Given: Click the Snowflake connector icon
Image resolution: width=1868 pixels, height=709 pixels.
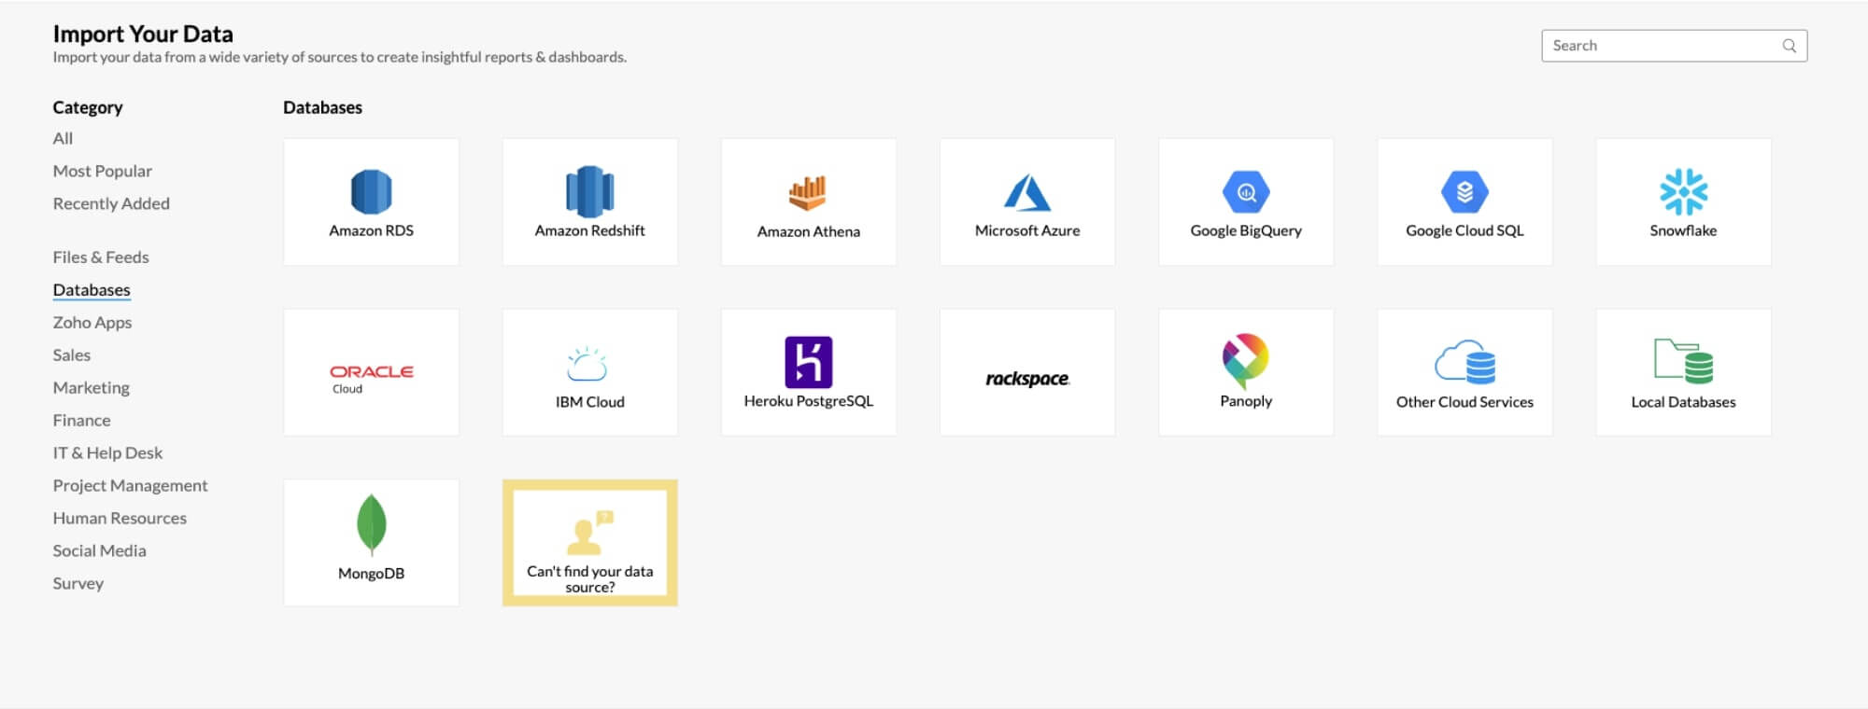Looking at the screenshot, I should (1683, 192).
